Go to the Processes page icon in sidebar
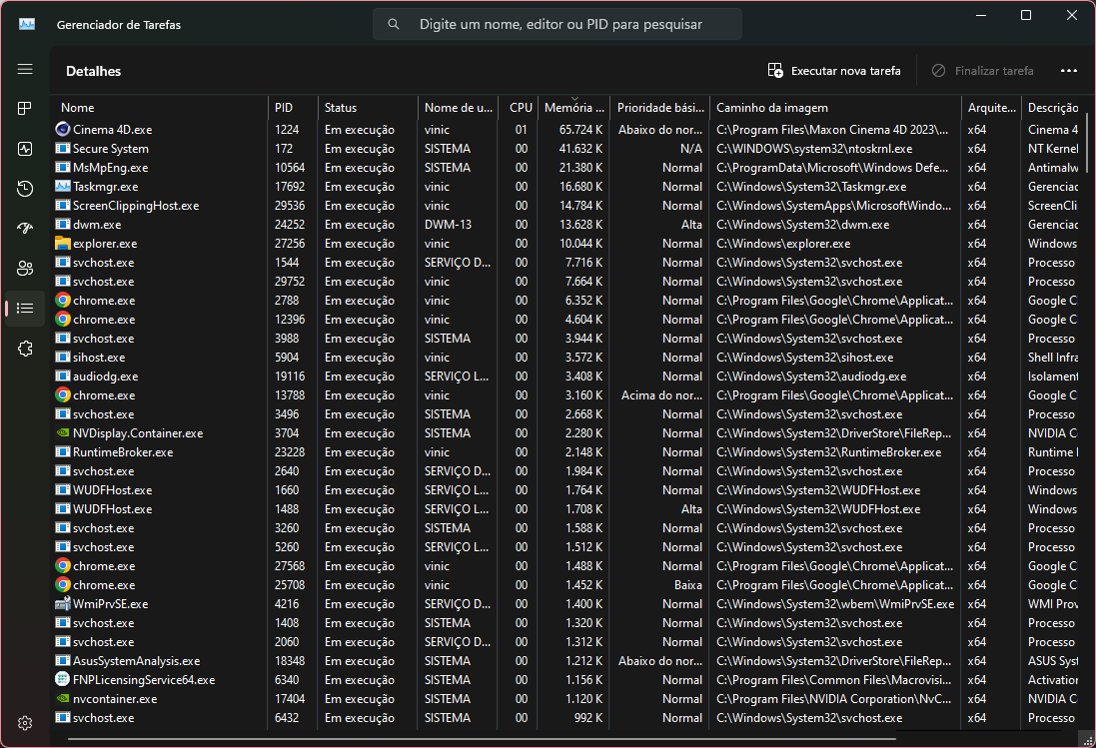 pyautogui.click(x=25, y=108)
